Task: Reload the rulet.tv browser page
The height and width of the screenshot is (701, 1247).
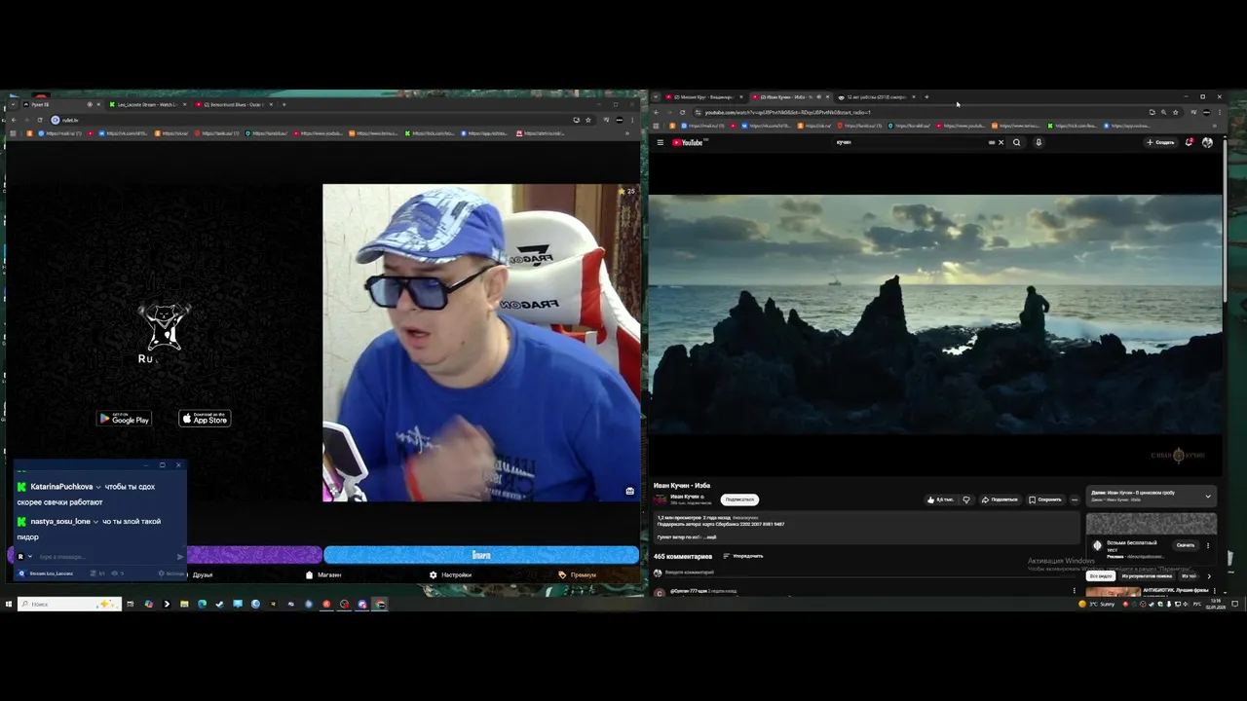Action: (39, 120)
